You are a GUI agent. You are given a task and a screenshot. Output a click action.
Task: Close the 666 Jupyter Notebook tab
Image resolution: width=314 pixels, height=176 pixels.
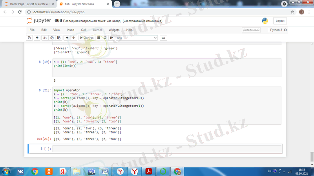point(108,4)
